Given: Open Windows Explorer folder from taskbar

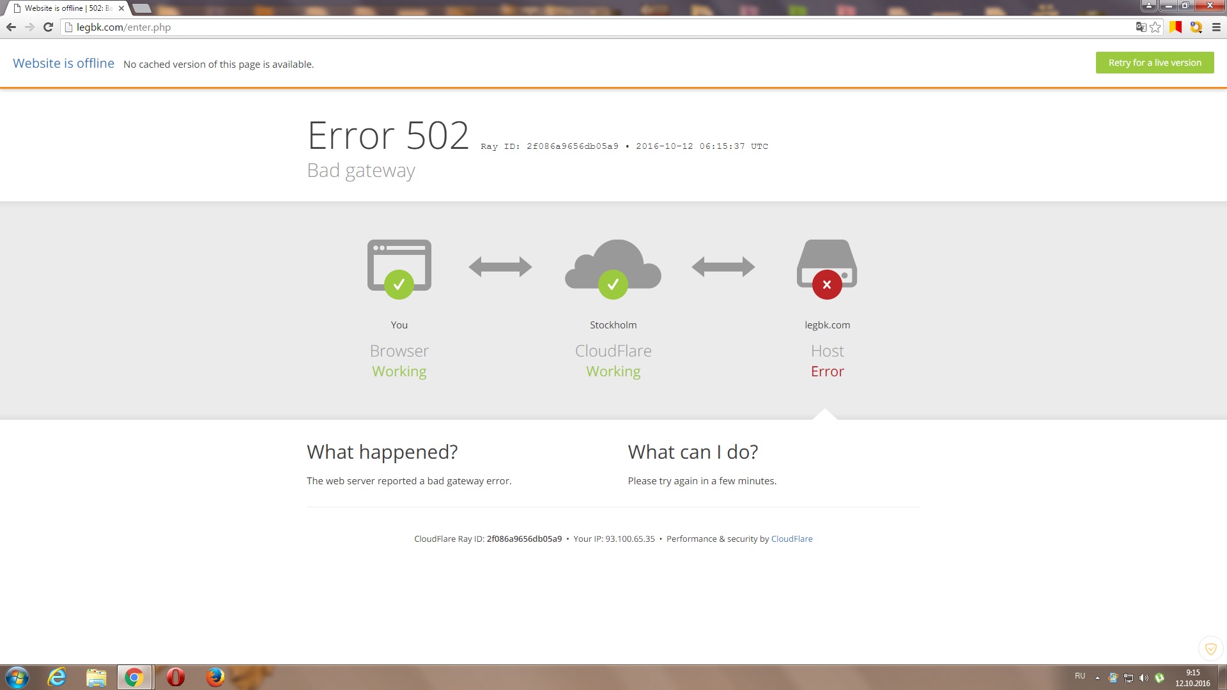Looking at the screenshot, I should pos(96,677).
